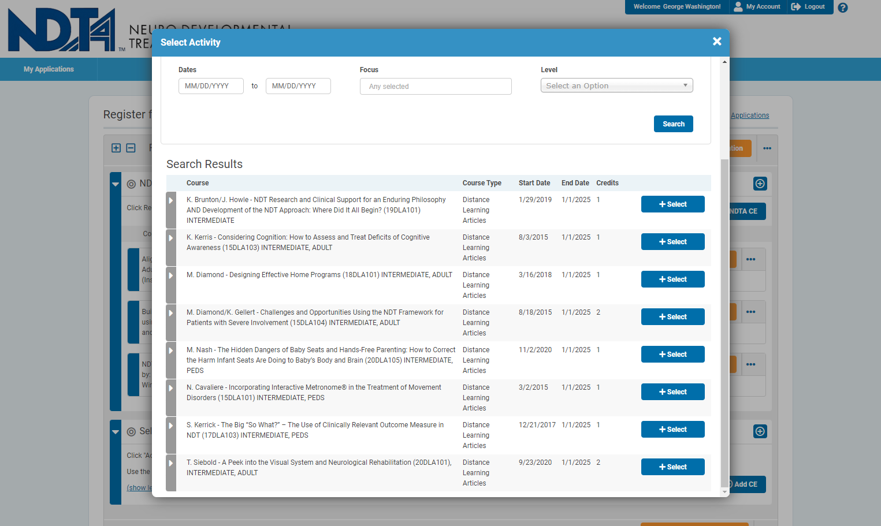Collapse the first section arrow behind dialog
The height and width of the screenshot is (526, 881).
click(x=116, y=184)
